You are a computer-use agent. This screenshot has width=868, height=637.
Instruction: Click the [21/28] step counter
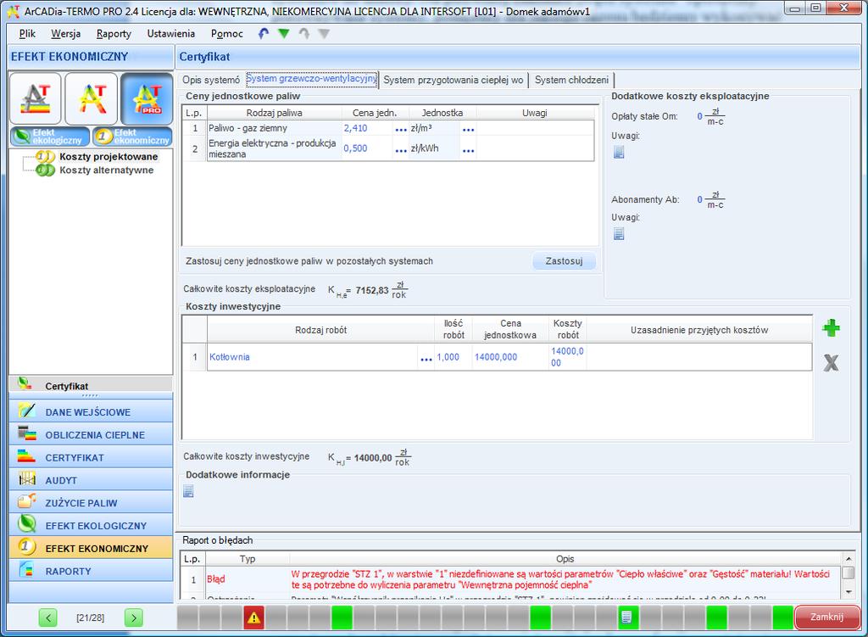pos(90,617)
